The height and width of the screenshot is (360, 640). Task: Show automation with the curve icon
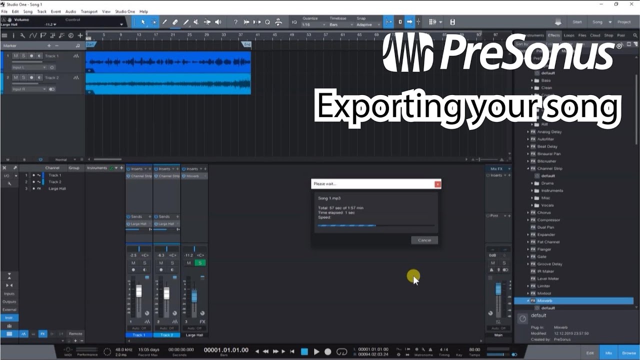pos(33,35)
